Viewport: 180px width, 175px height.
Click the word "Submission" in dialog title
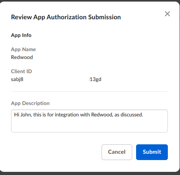(104, 17)
